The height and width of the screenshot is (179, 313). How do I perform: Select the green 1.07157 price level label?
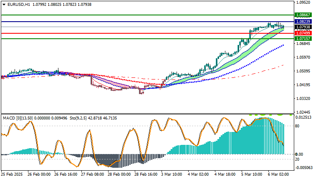click(x=303, y=39)
